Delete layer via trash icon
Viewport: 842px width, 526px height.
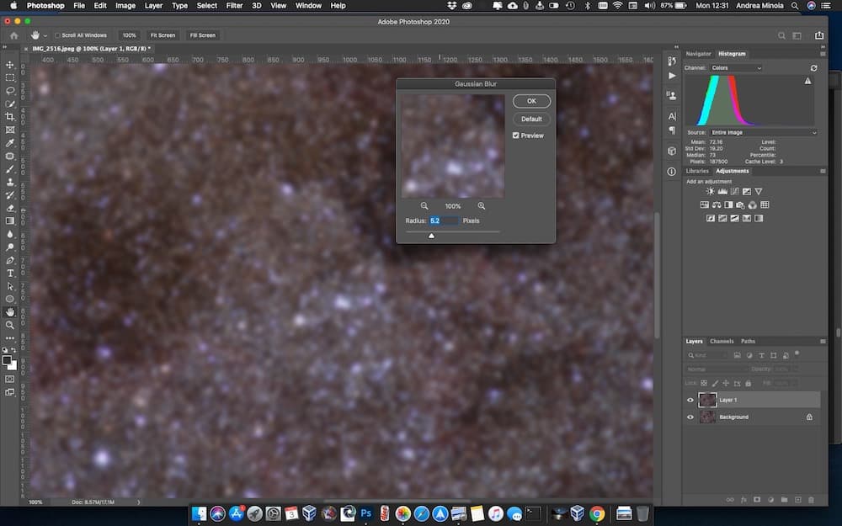click(810, 499)
